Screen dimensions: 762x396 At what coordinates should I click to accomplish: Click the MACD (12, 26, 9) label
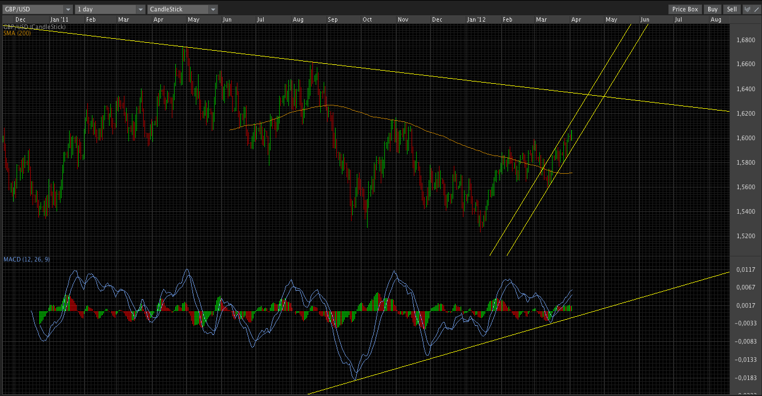point(26,259)
